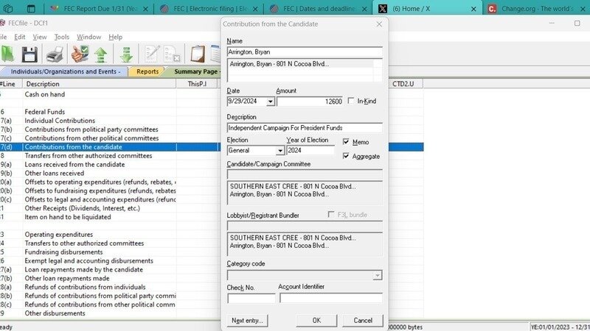Select SOUTHERN EAST CREE under Lobbyist/Registrant Bundler

(x=293, y=238)
